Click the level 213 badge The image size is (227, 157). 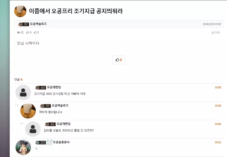(x=41, y=142)
